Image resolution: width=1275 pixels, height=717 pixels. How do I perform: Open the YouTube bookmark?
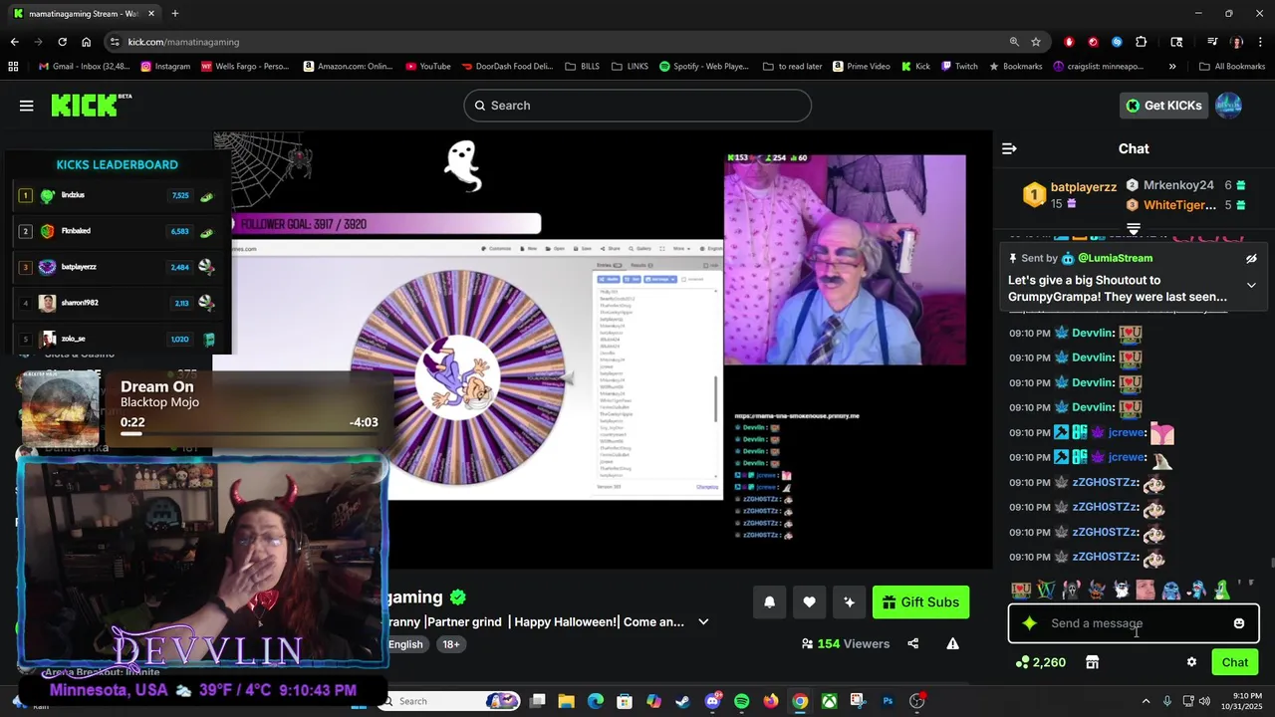pos(428,67)
